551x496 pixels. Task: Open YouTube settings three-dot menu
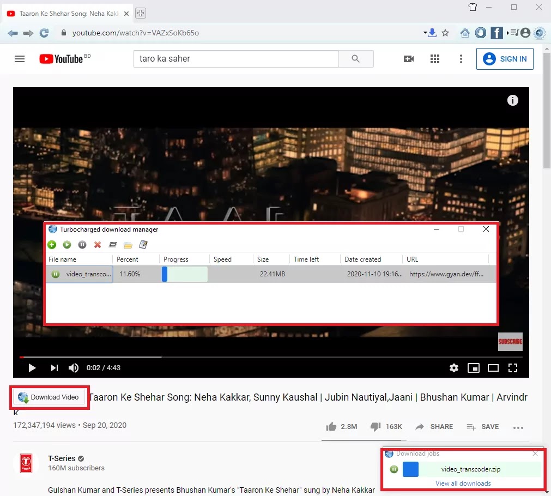coord(461,59)
